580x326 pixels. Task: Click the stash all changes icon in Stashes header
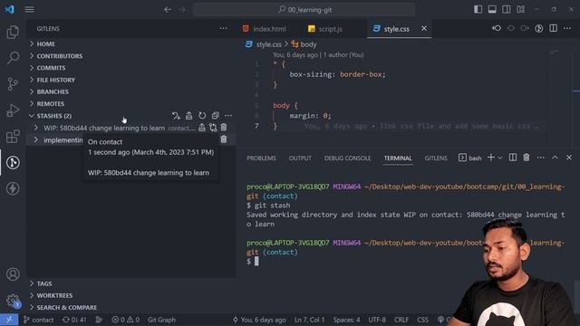176,116
